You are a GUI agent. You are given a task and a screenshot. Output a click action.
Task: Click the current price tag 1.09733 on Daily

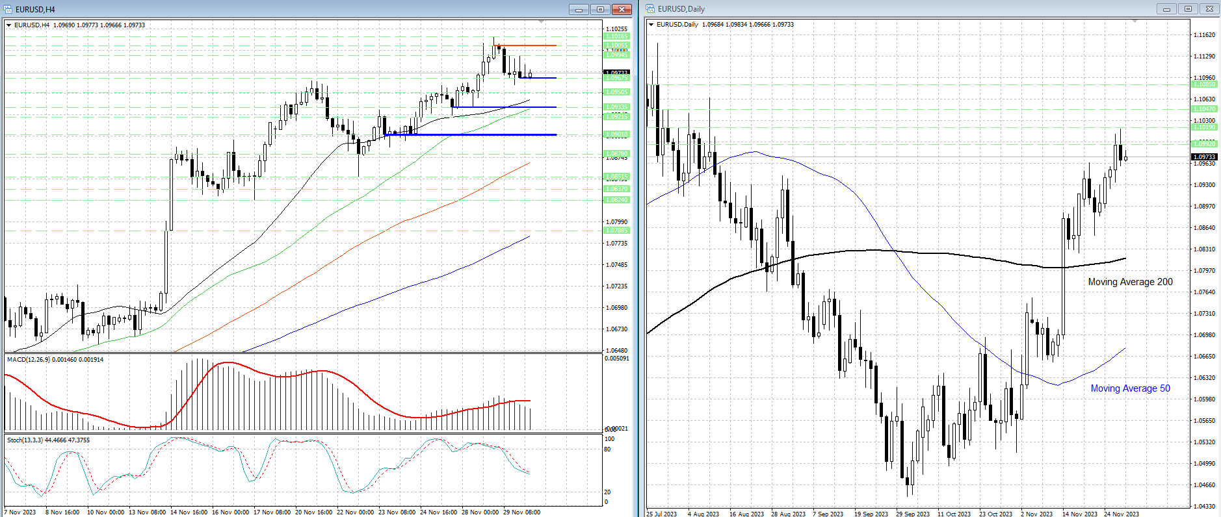click(1203, 157)
